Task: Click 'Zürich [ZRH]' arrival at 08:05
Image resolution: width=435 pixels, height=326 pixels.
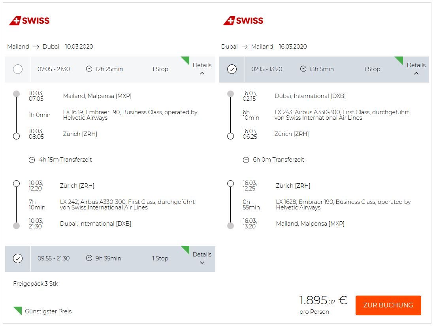Action: pyautogui.click(x=80, y=134)
